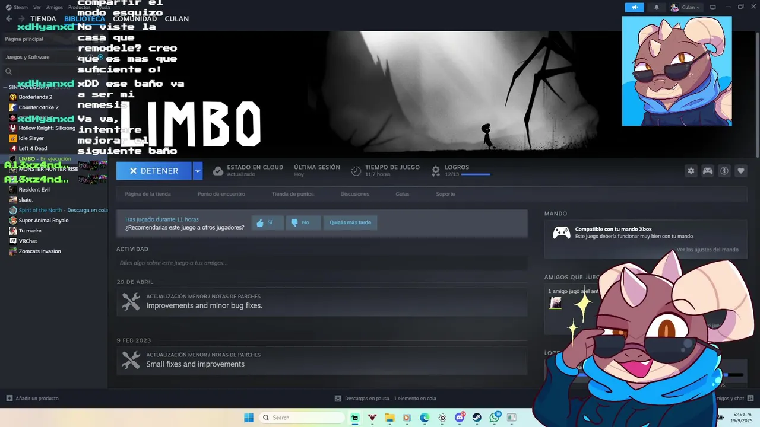Show LIMBO game info icon
Image resolution: width=760 pixels, height=427 pixels.
(724, 171)
